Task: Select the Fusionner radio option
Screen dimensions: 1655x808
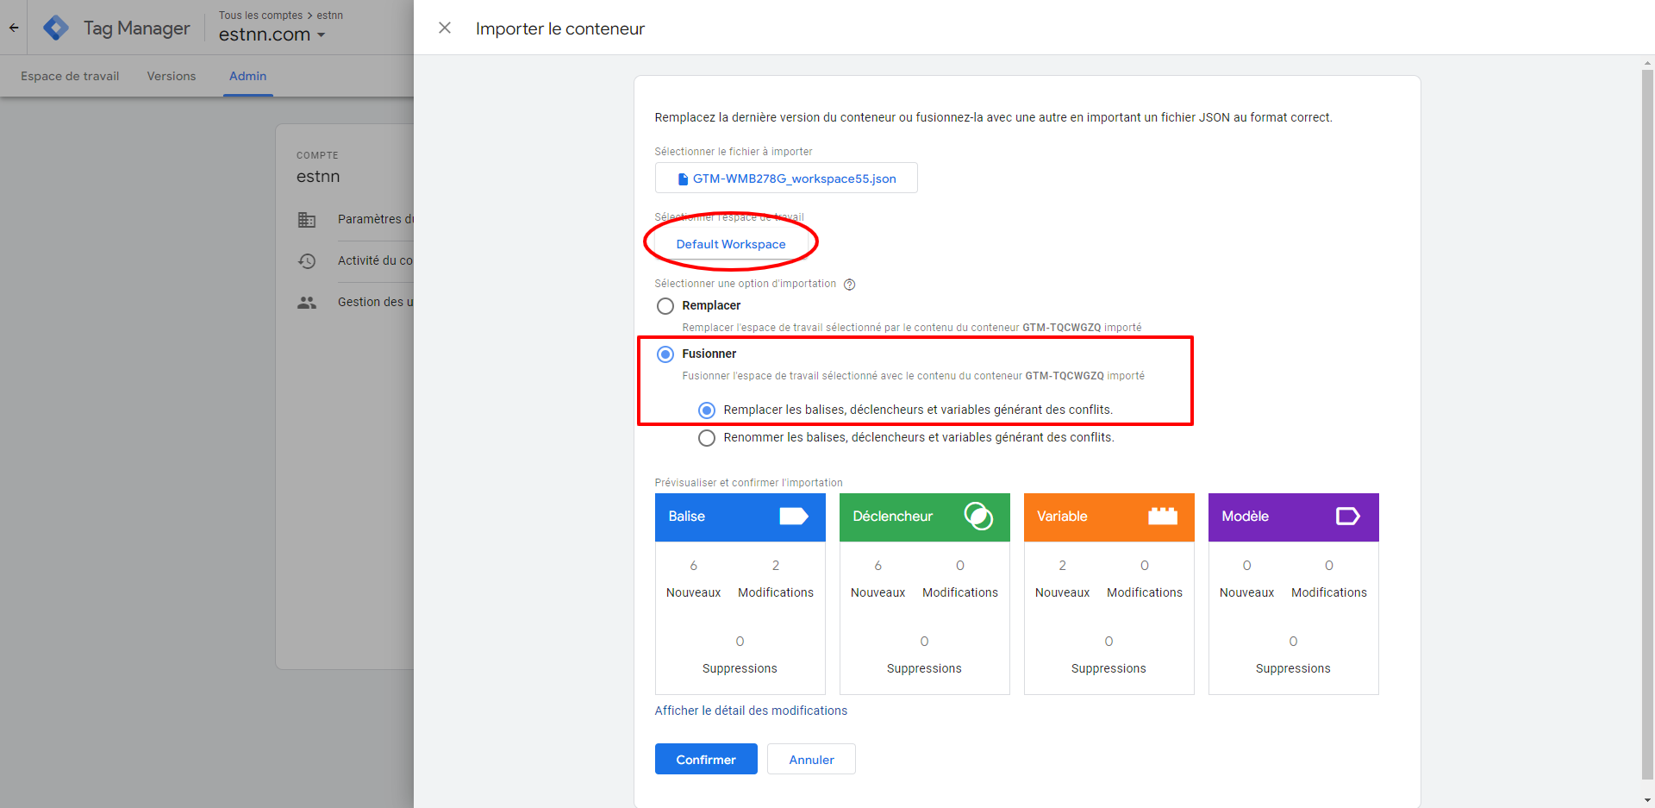Action: (665, 354)
